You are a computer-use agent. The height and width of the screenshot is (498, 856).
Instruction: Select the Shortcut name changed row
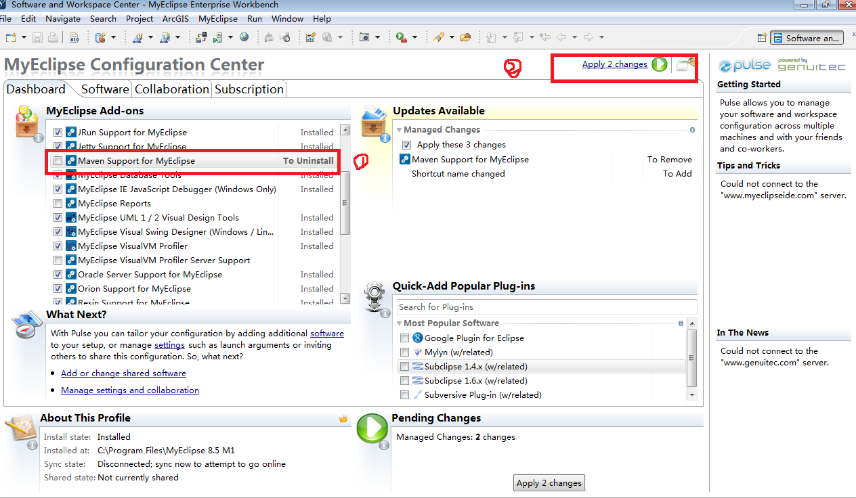546,174
